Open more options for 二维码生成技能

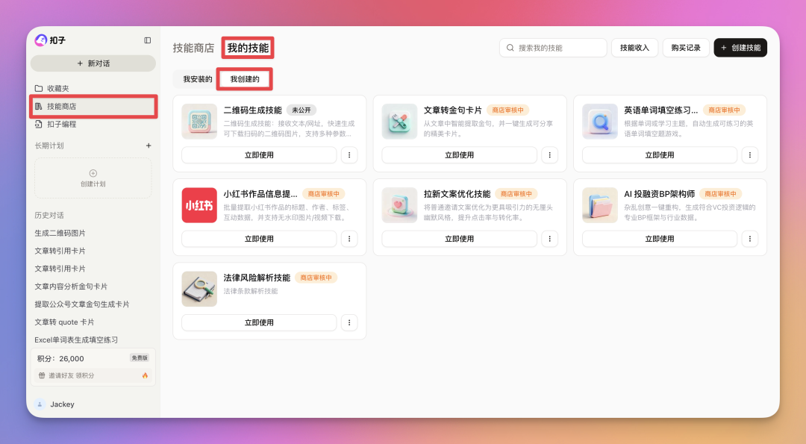click(349, 154)
